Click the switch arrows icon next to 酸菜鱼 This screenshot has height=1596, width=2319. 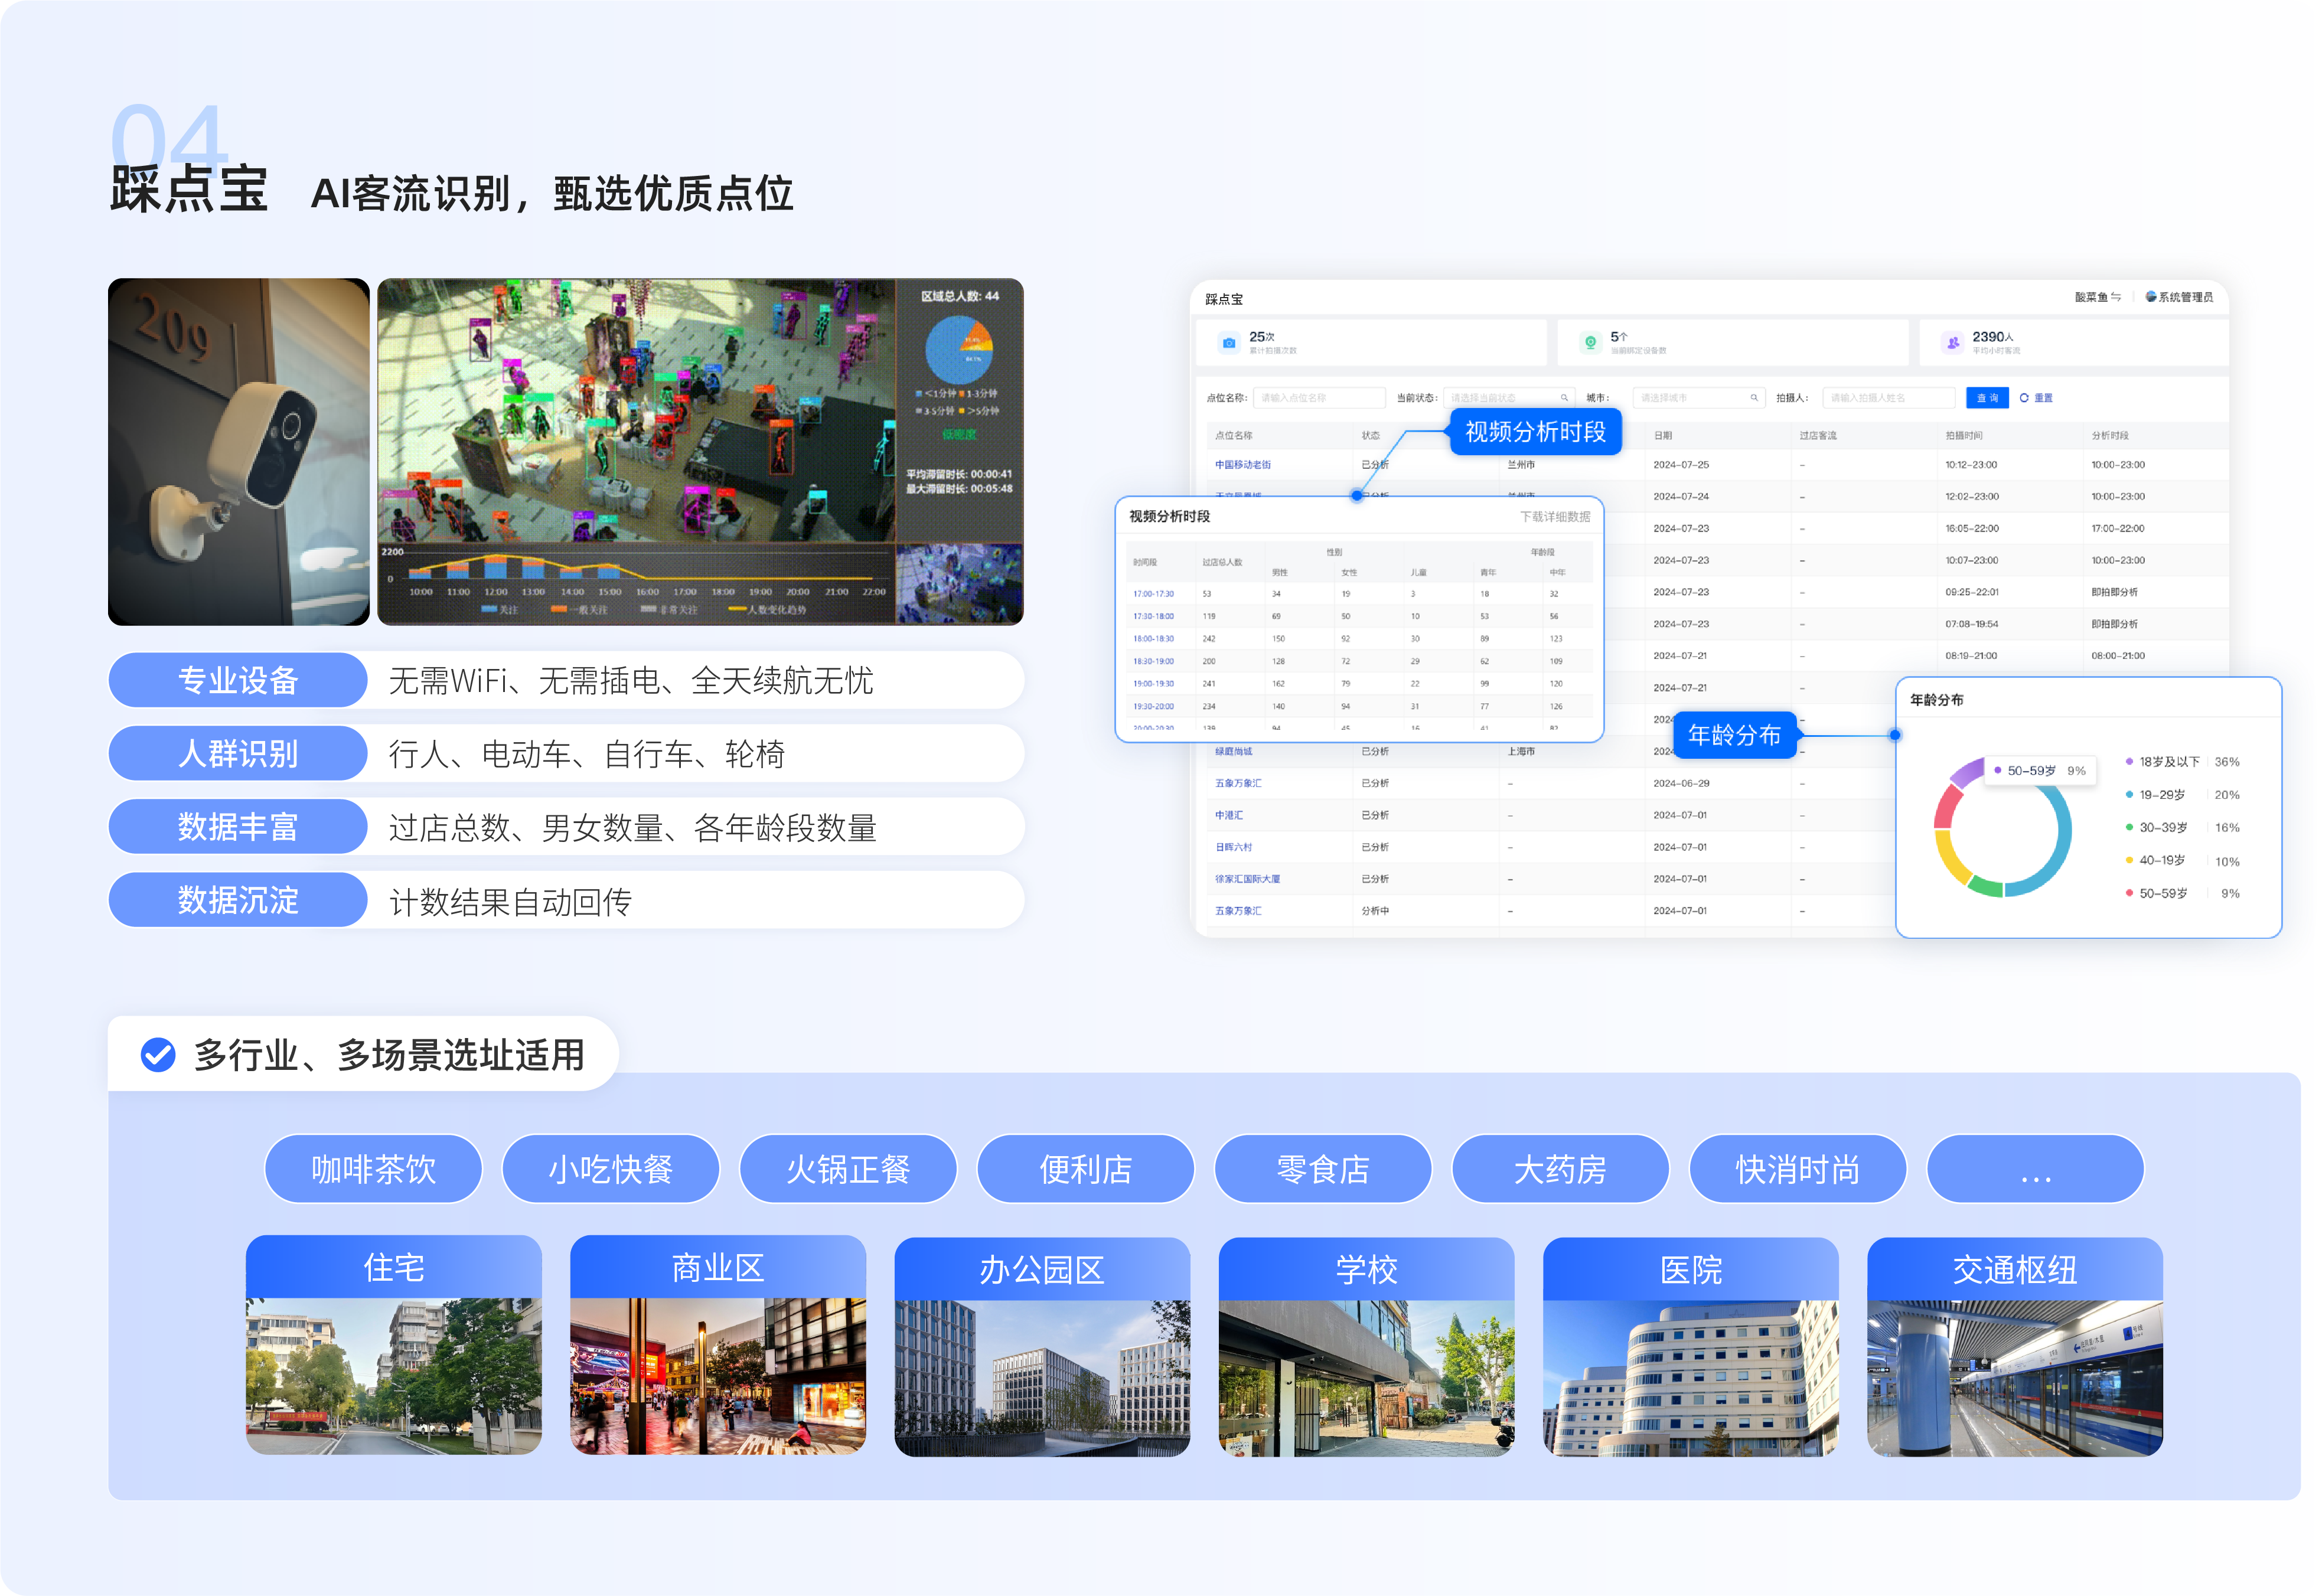(x=2115, y=297)
